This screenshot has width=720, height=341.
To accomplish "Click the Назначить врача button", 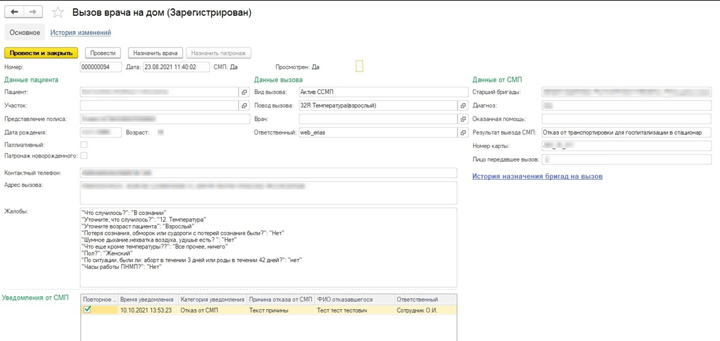I will (x=156, y=54).
